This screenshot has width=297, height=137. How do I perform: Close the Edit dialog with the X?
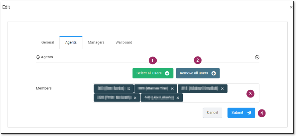pos(291,7)
